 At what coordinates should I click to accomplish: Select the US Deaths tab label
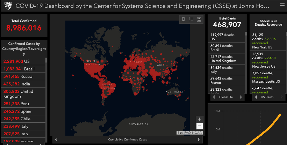pos(268,97)
